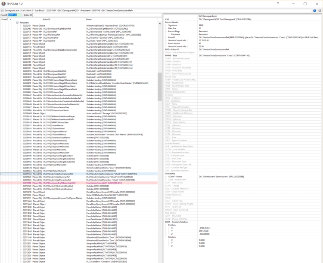Select the DLC1DawnguardGateRef2 row

tap(79, 71)
